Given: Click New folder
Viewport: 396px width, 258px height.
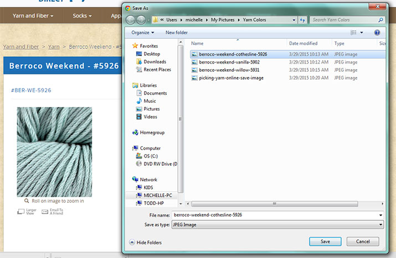Looking at the screenshot, I should pos(177,33).
